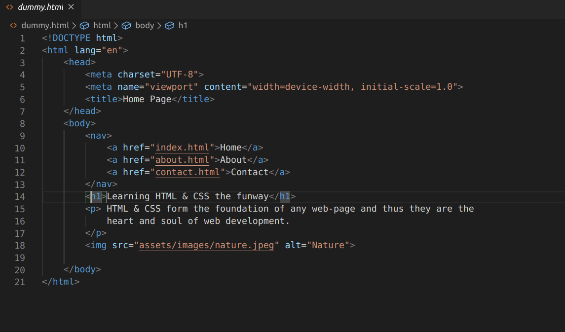The height and width of the screenshot is (332, 565).
Task: Close the dummy.html editor tab
Action: 71,7
